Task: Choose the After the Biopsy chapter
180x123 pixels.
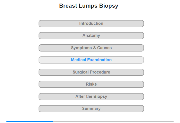Action: pos(91,97)
